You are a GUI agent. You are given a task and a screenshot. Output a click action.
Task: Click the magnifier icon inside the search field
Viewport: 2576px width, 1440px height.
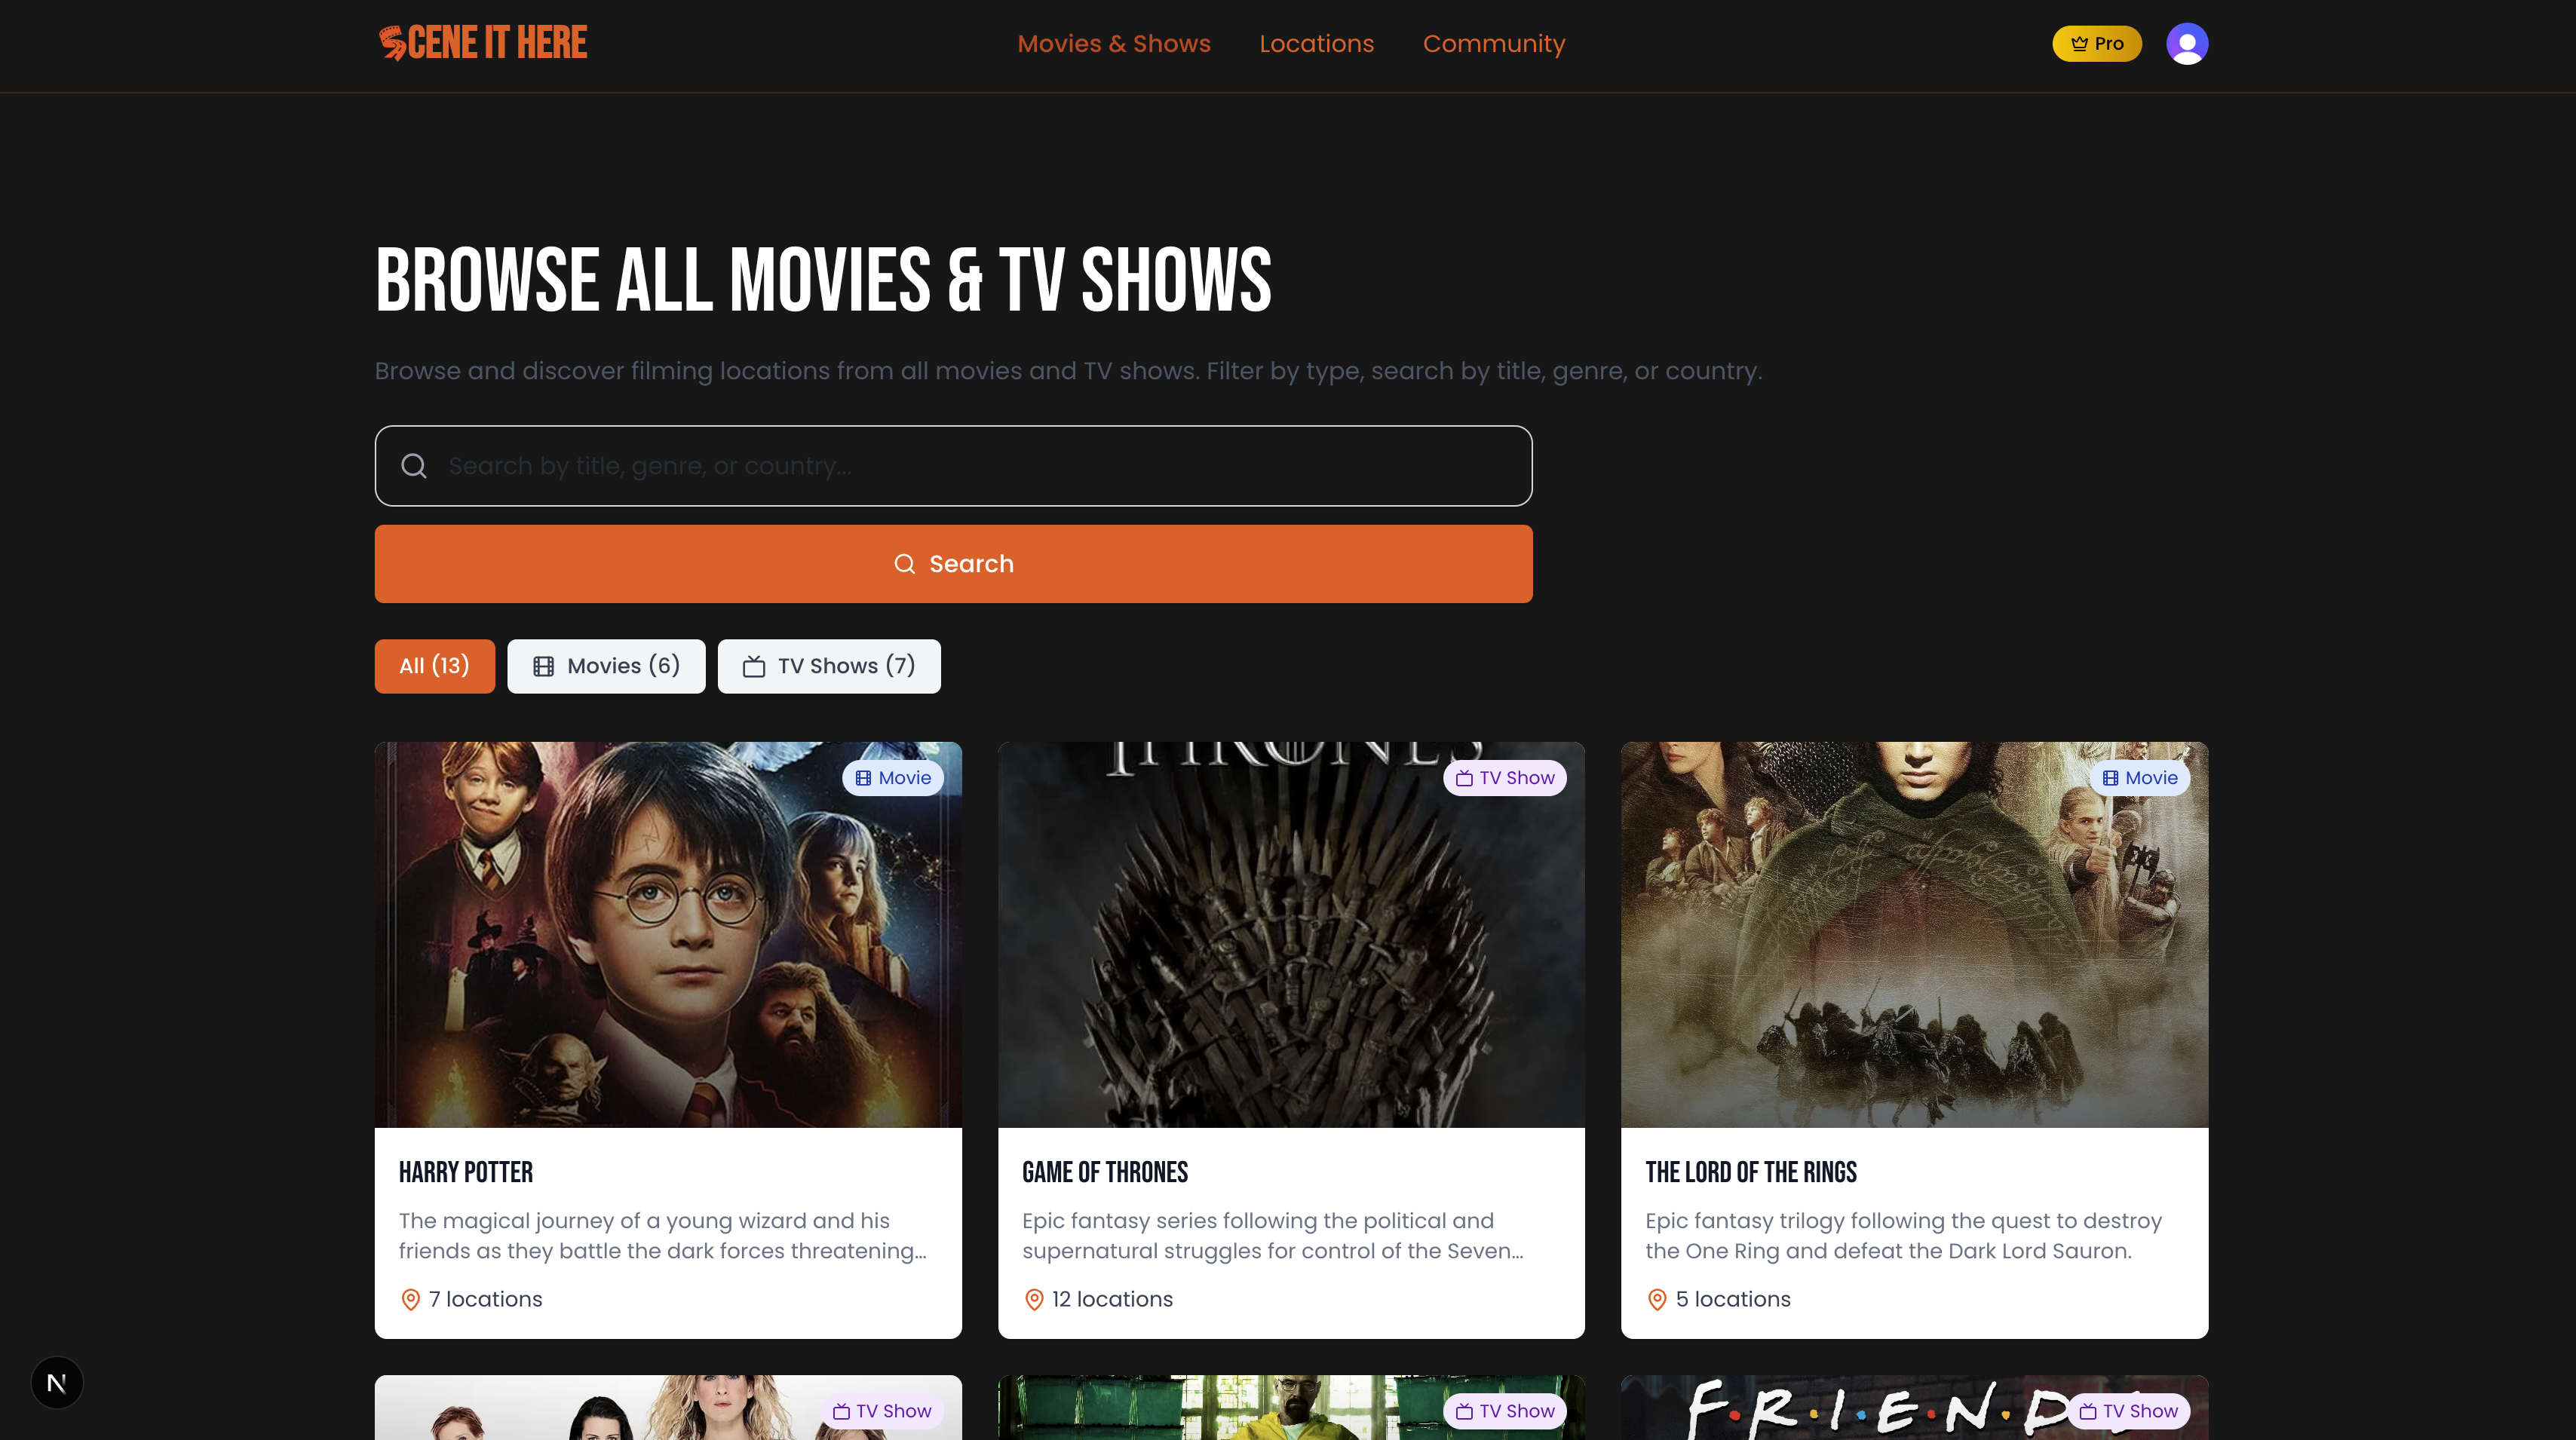click(415, 465)
